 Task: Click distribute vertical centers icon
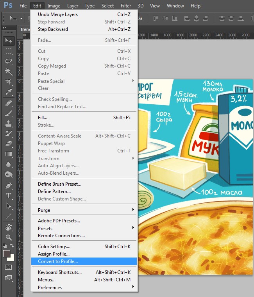tap(231, 18)
